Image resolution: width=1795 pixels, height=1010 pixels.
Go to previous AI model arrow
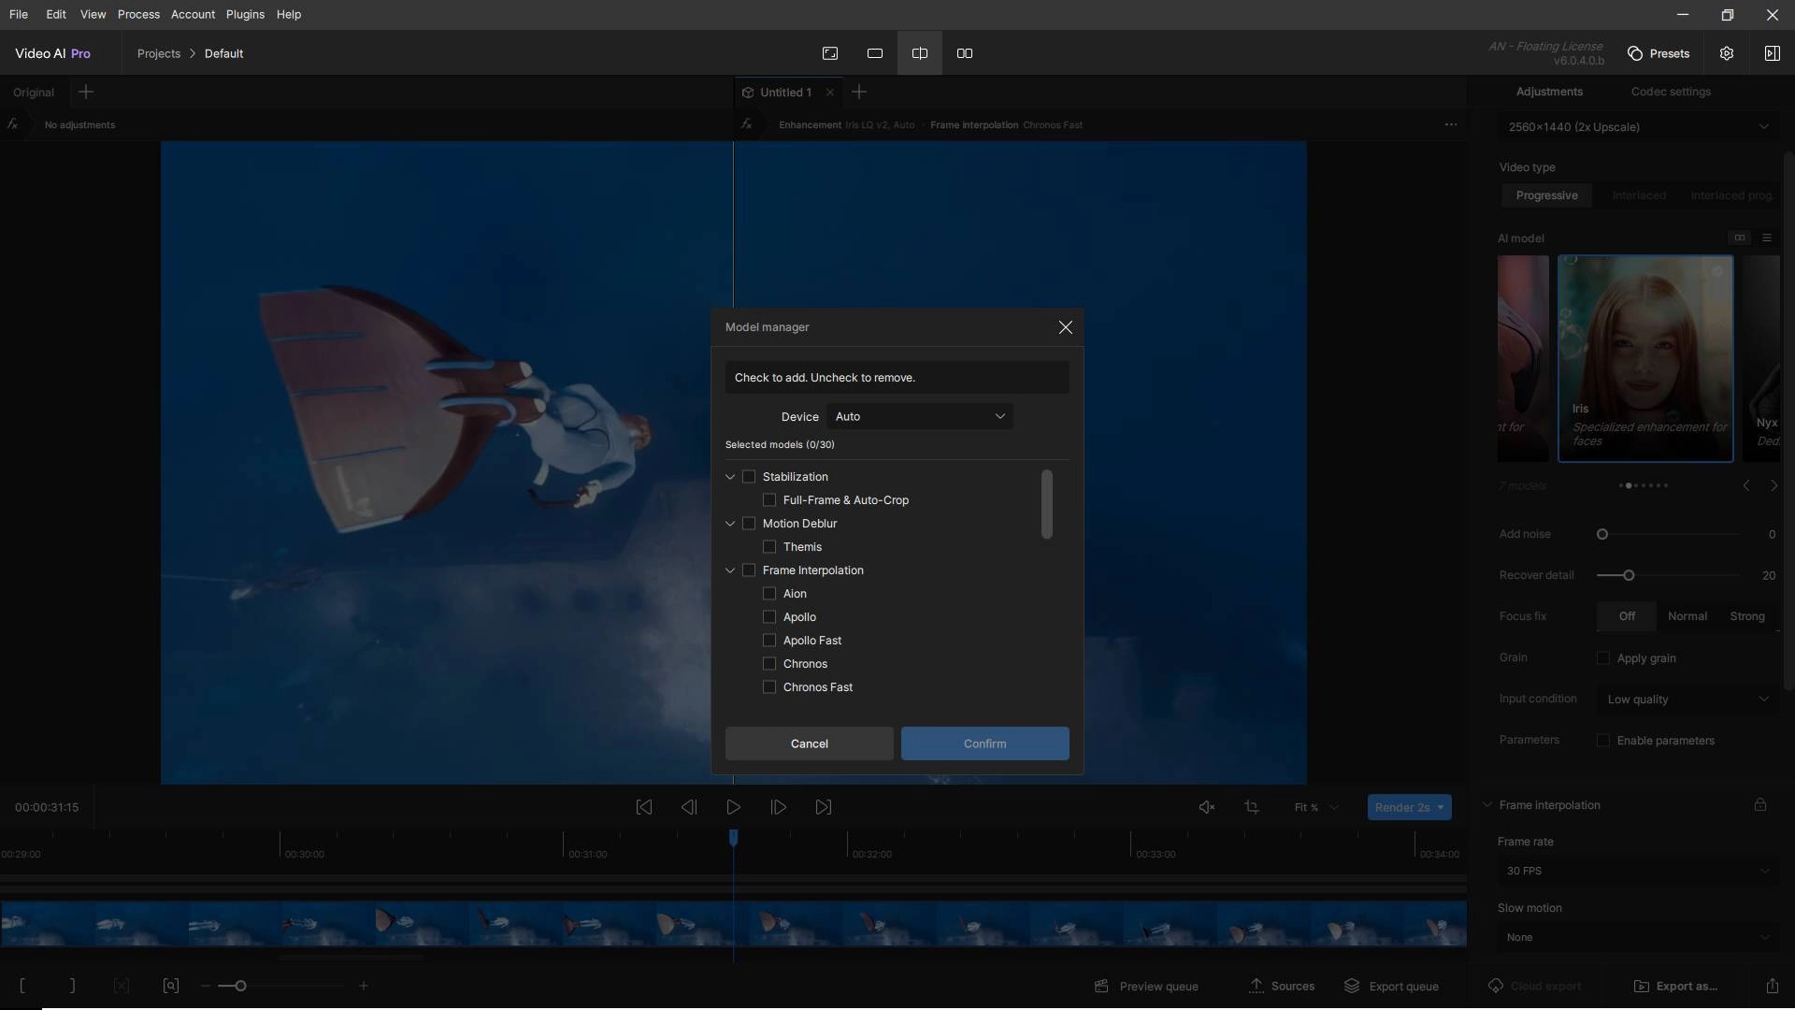coord(1746,485)
